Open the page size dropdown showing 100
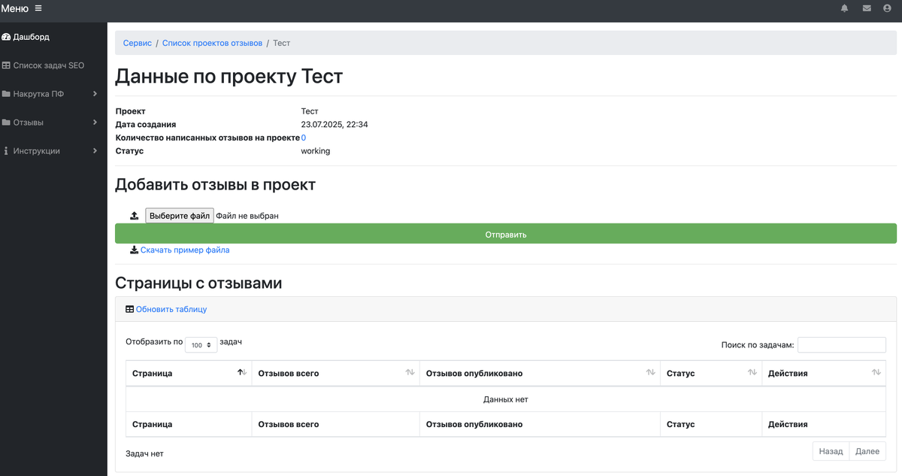Image resolution: width=902 pixels, height=476 pixels. point(200,344)
